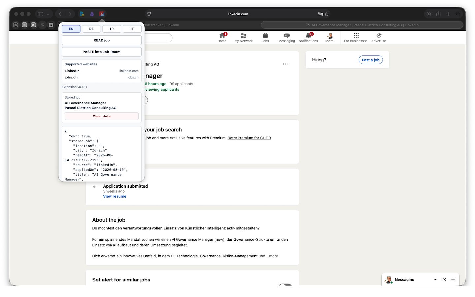Screen dimensions: 475x297
Task: Click the linkedin.com address bar
Action: (x=237, y=14)
